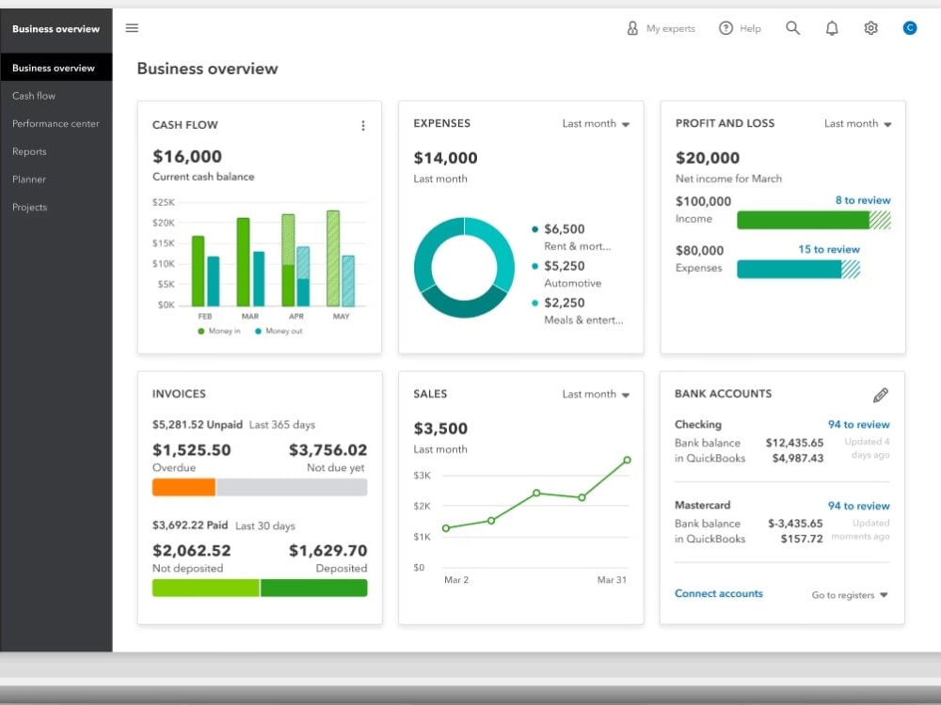Image resolution: width=941 pixels, height=705 pixels.
Task: Click the $5,250 Automotive legend entry
Action: (567, 274)
